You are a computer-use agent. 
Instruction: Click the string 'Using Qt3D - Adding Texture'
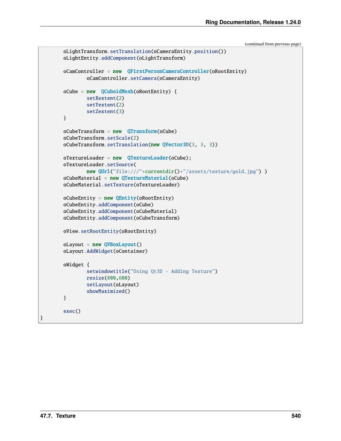172,272
